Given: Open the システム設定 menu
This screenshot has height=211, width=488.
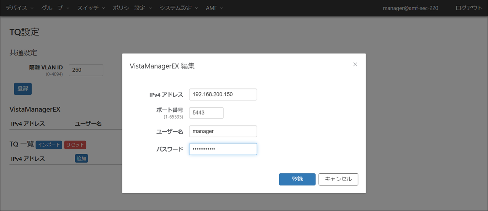Looking at the screenshot, I should [x=179, y=8].
